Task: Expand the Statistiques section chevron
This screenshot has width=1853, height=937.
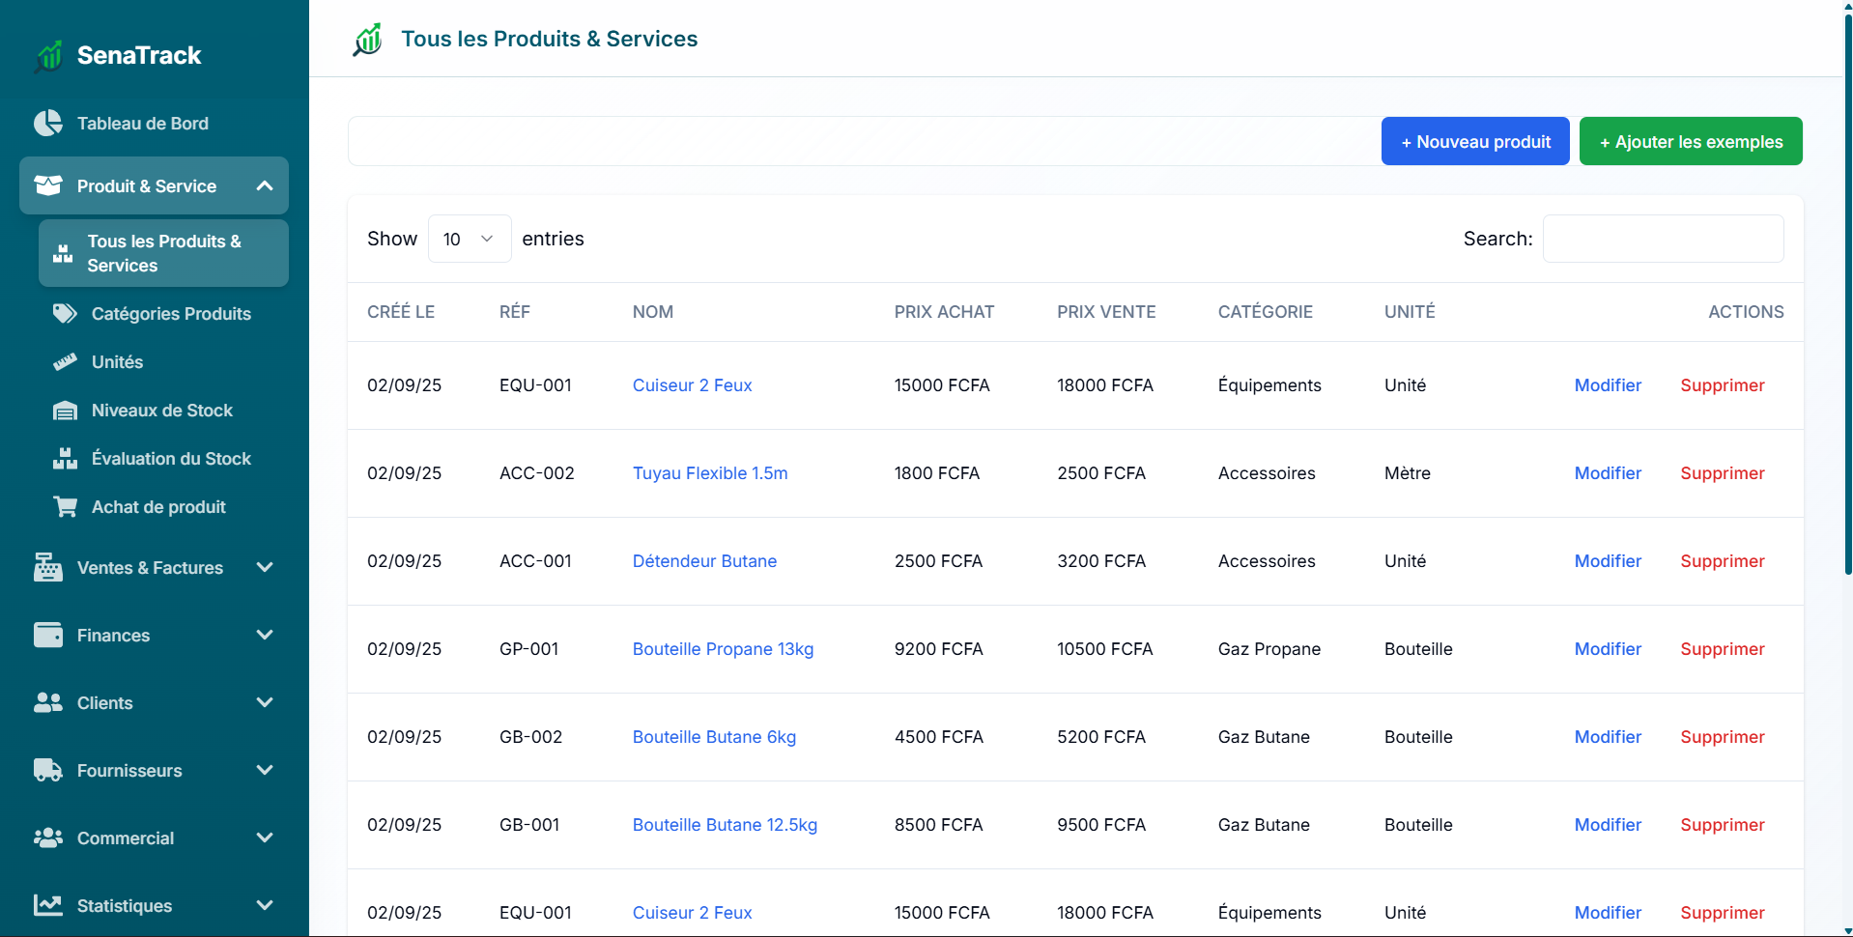Action: pos(265,906)
